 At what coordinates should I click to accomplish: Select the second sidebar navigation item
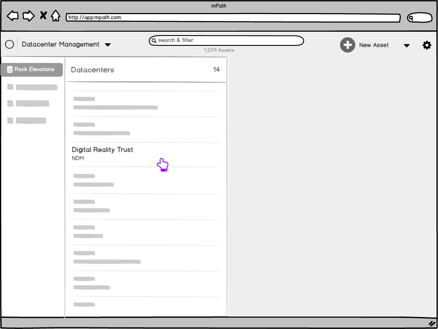pos(30,103)
